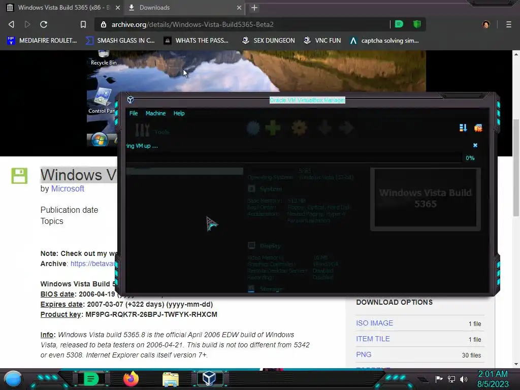The height and width of the screenshot is (390, 520).
Task: Click the blue New machine toolbar icon
Action: click(x=253, y=128)
